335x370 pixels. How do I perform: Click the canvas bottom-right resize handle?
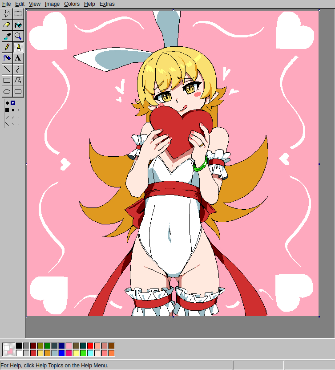tap(319, 317)
